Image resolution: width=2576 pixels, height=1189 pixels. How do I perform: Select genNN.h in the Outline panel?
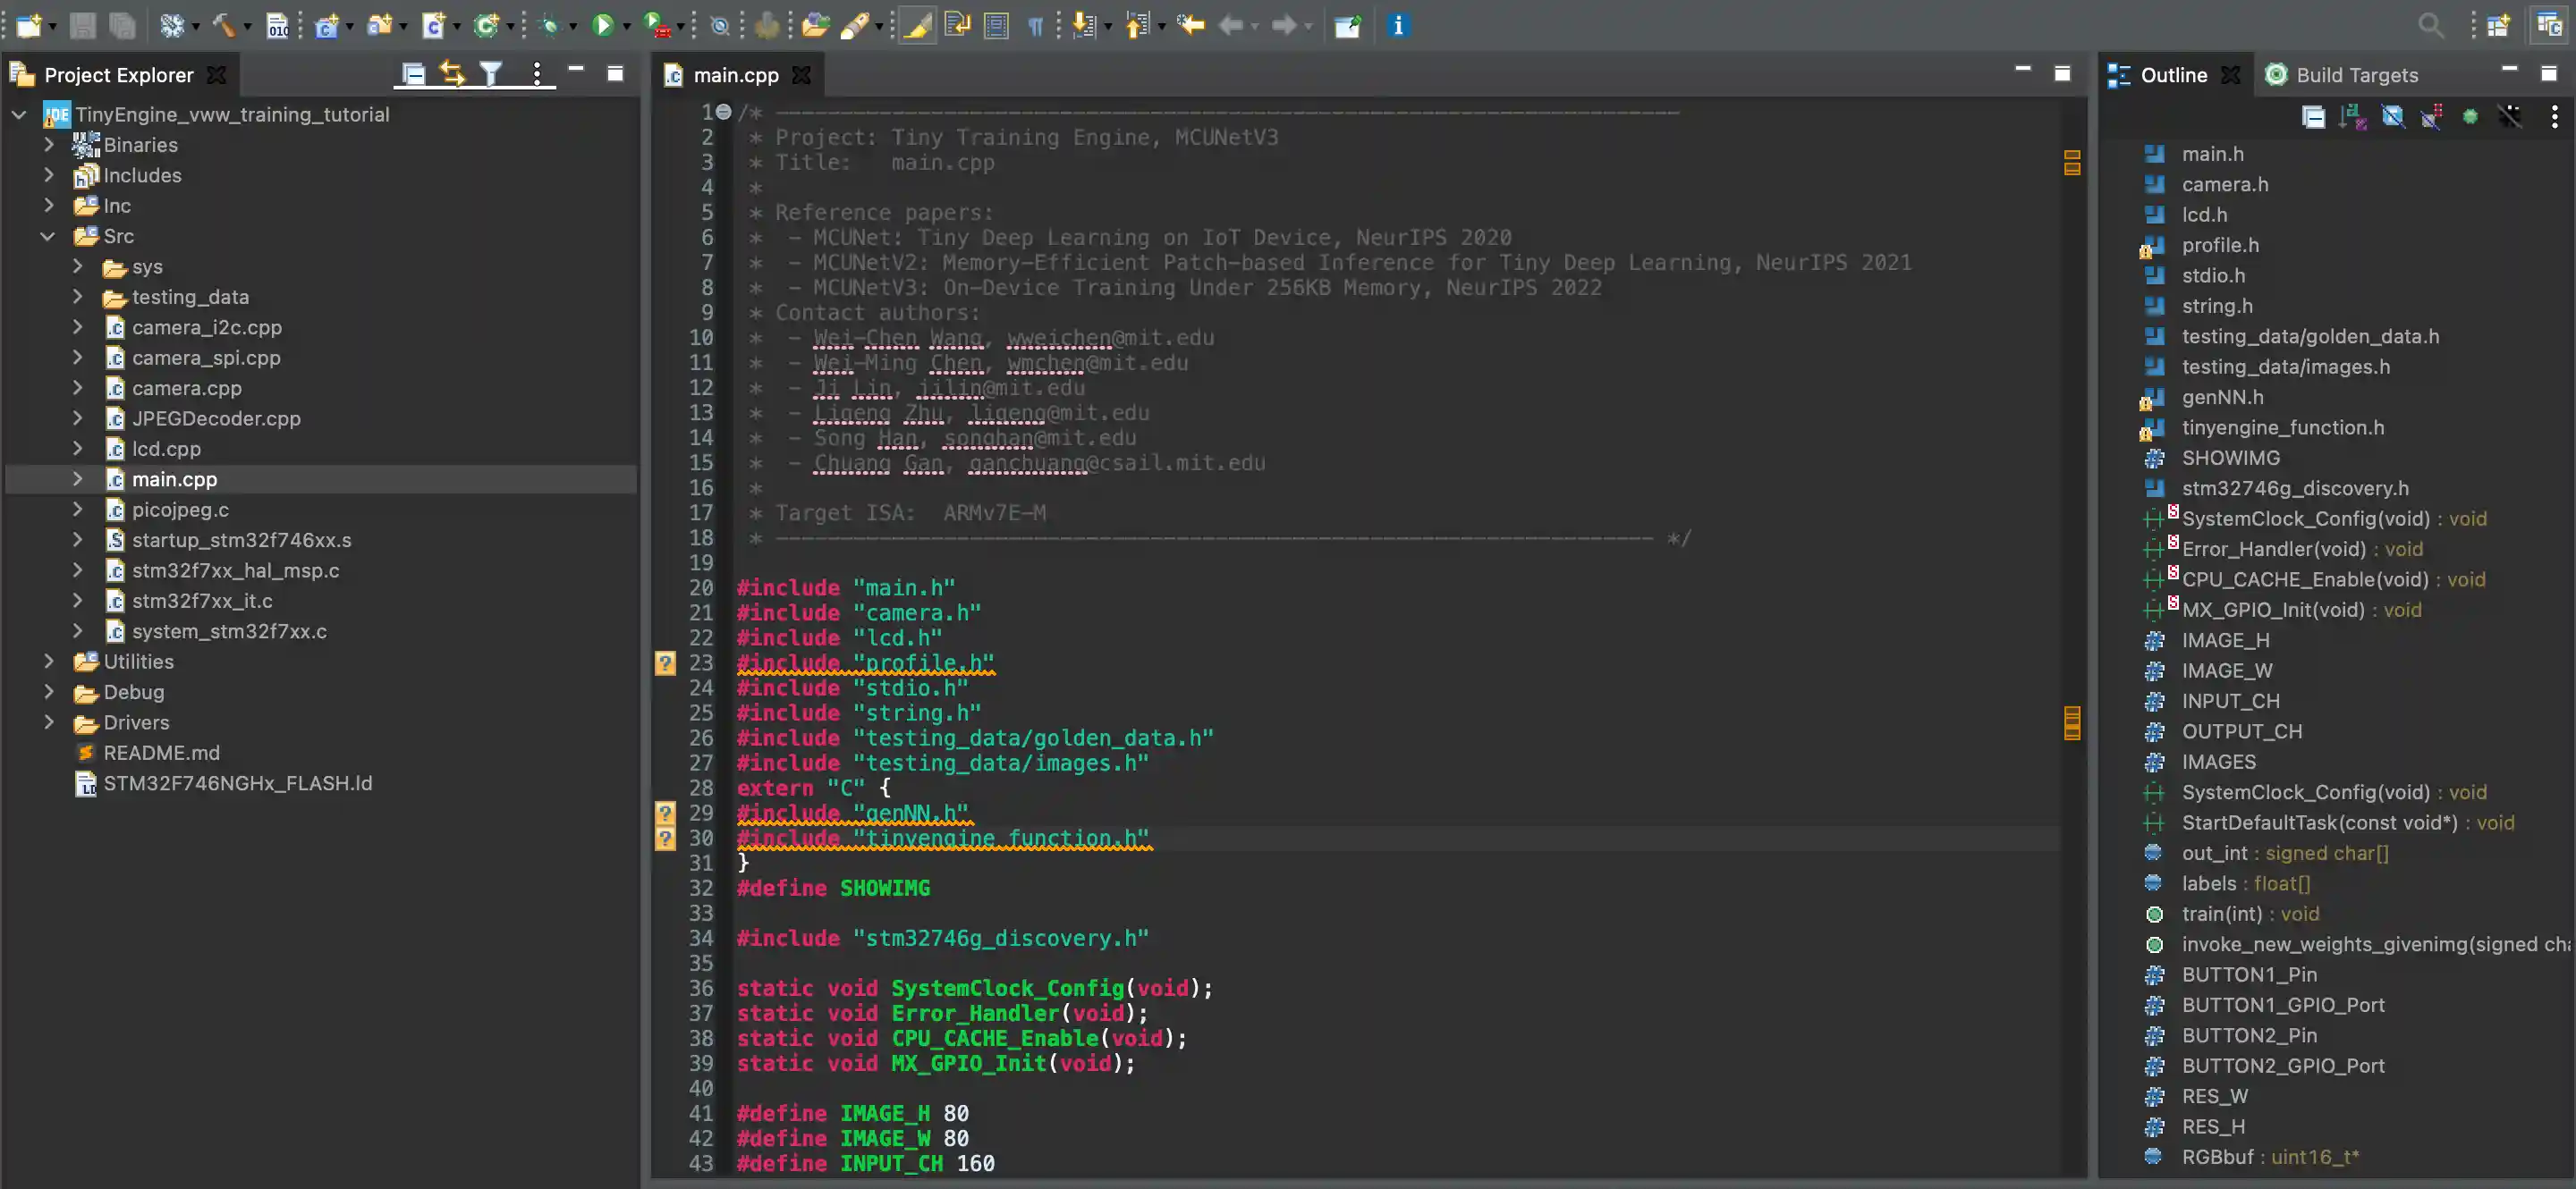pyautogui.click(x=2222, y=397)
